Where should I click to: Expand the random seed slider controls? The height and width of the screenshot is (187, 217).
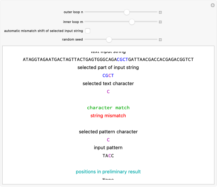click(160, 40)
